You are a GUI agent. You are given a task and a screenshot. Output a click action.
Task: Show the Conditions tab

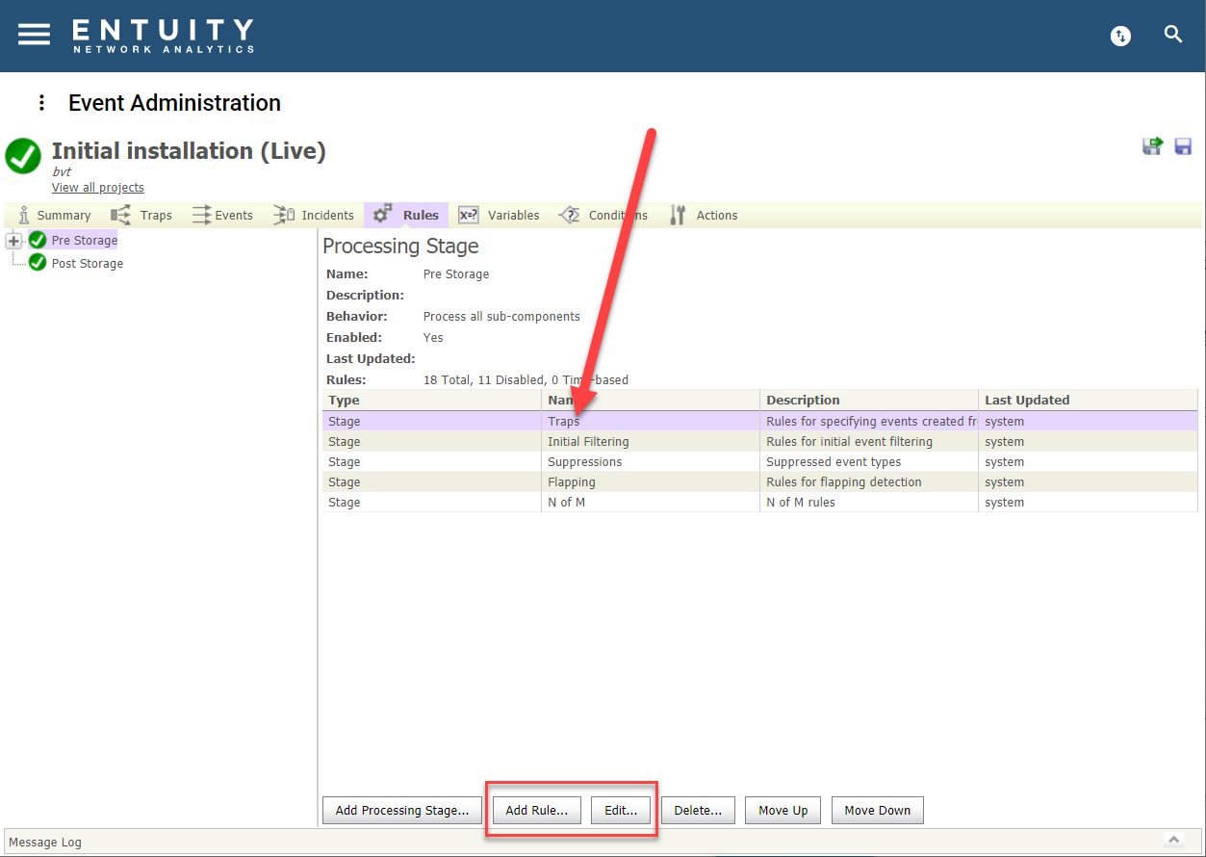[603, 215]
